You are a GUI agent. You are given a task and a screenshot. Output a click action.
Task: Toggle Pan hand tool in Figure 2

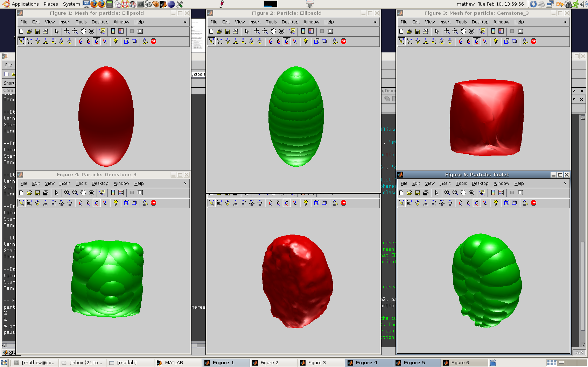273,31
